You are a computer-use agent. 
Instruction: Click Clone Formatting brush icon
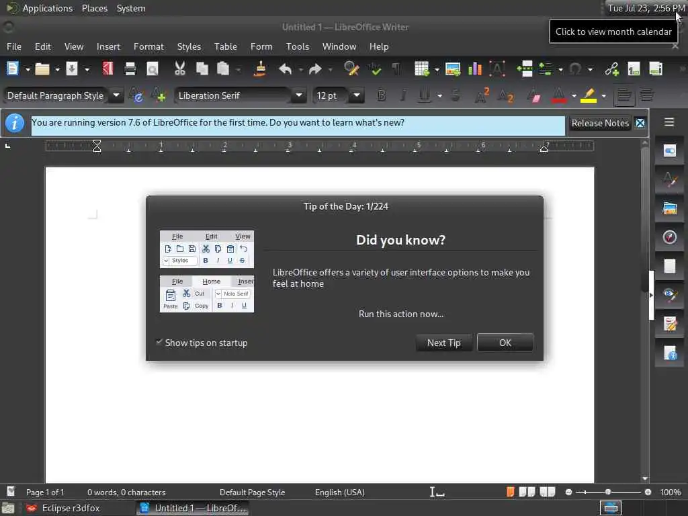[260, 69]
